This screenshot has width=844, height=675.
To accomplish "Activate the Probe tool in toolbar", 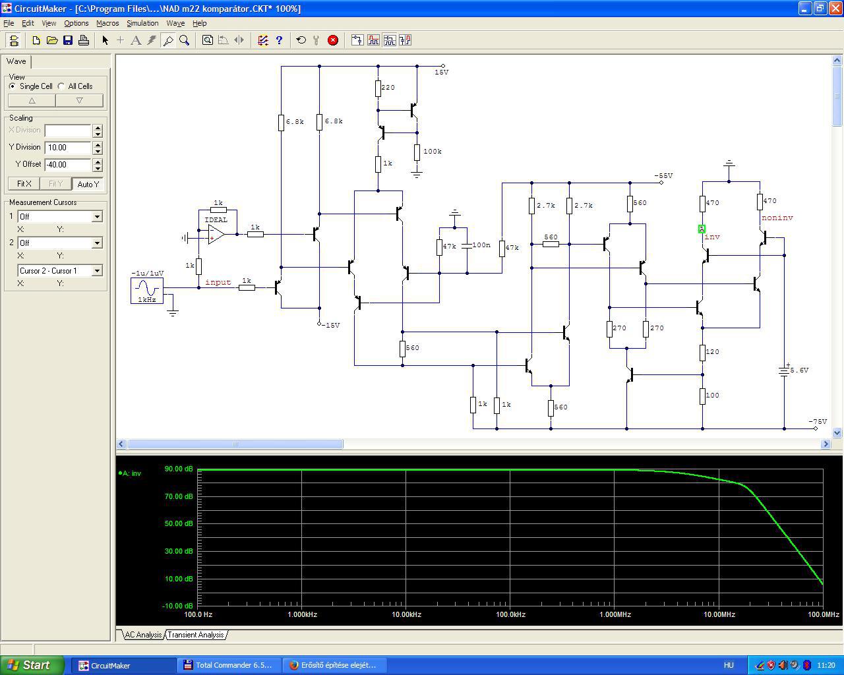I will point(168,40).
